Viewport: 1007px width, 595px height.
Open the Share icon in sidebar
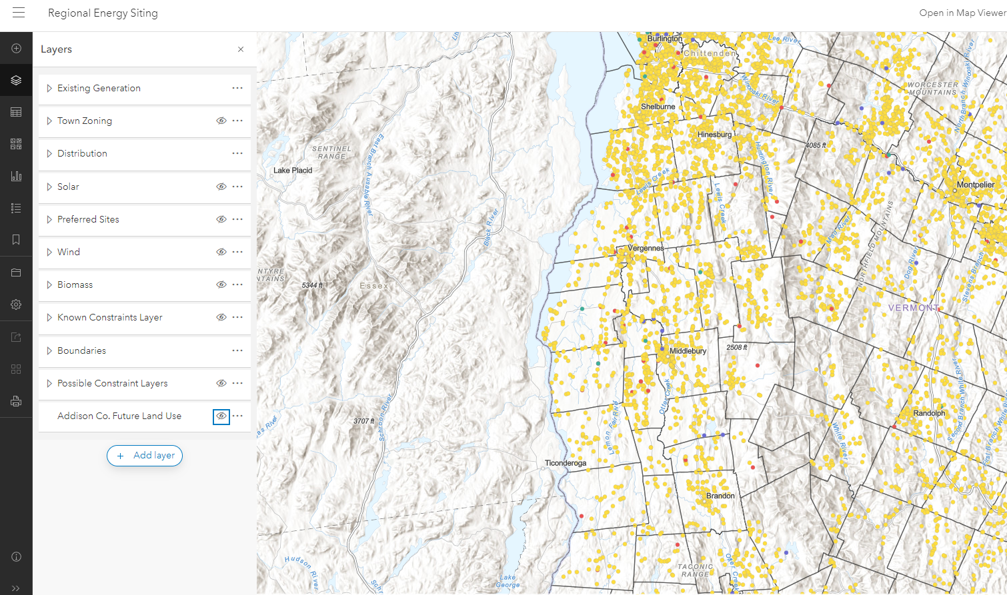[16, 336]
